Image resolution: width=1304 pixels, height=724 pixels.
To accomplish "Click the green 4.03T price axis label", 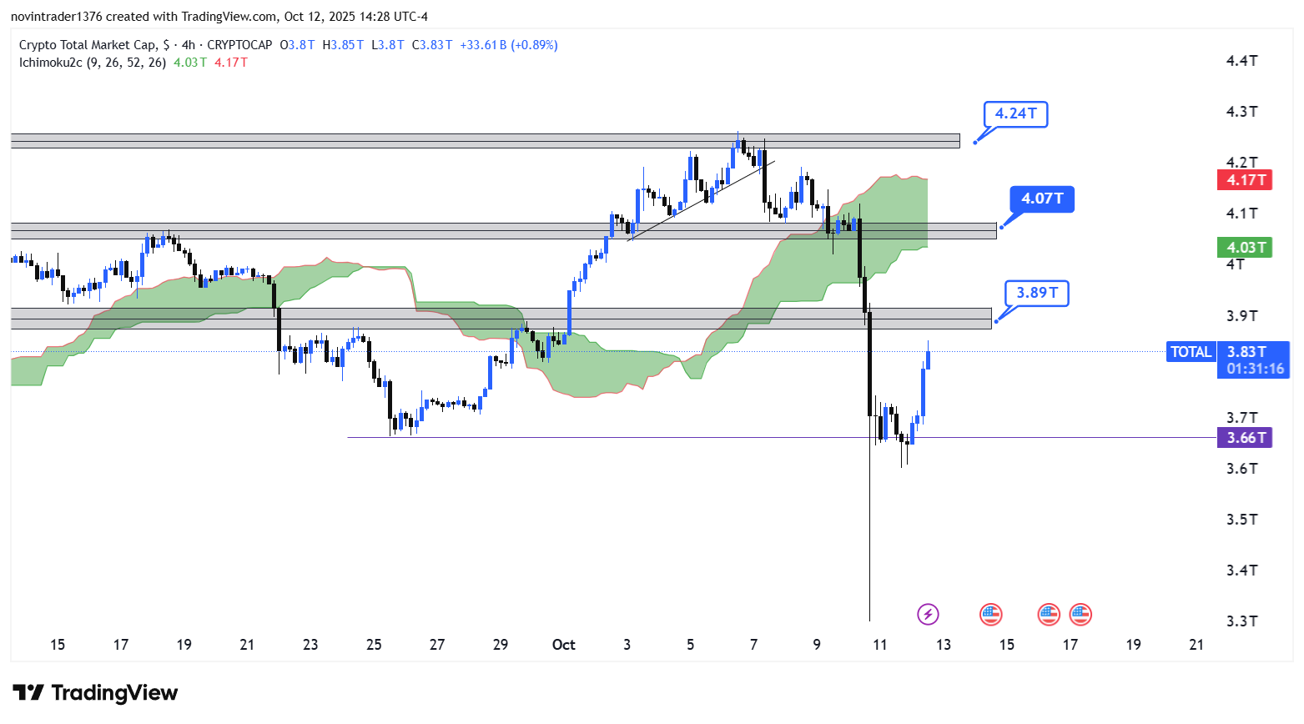I will pyautogui.click(x=1245, y=248).
